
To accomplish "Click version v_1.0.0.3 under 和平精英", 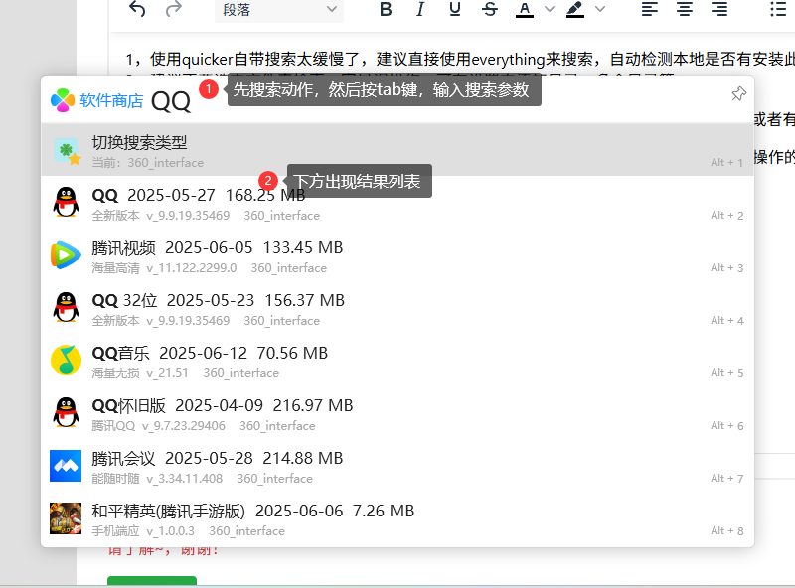I will (170, 531).
